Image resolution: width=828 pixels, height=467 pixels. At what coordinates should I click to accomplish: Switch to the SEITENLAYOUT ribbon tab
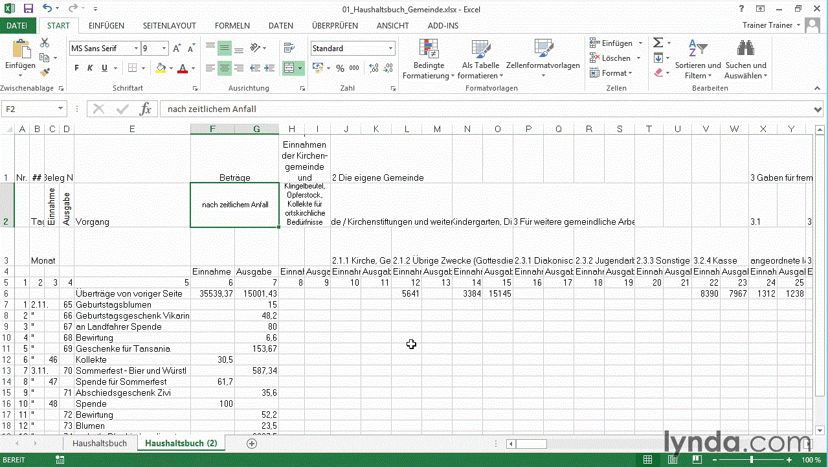[x=169, y=26]
